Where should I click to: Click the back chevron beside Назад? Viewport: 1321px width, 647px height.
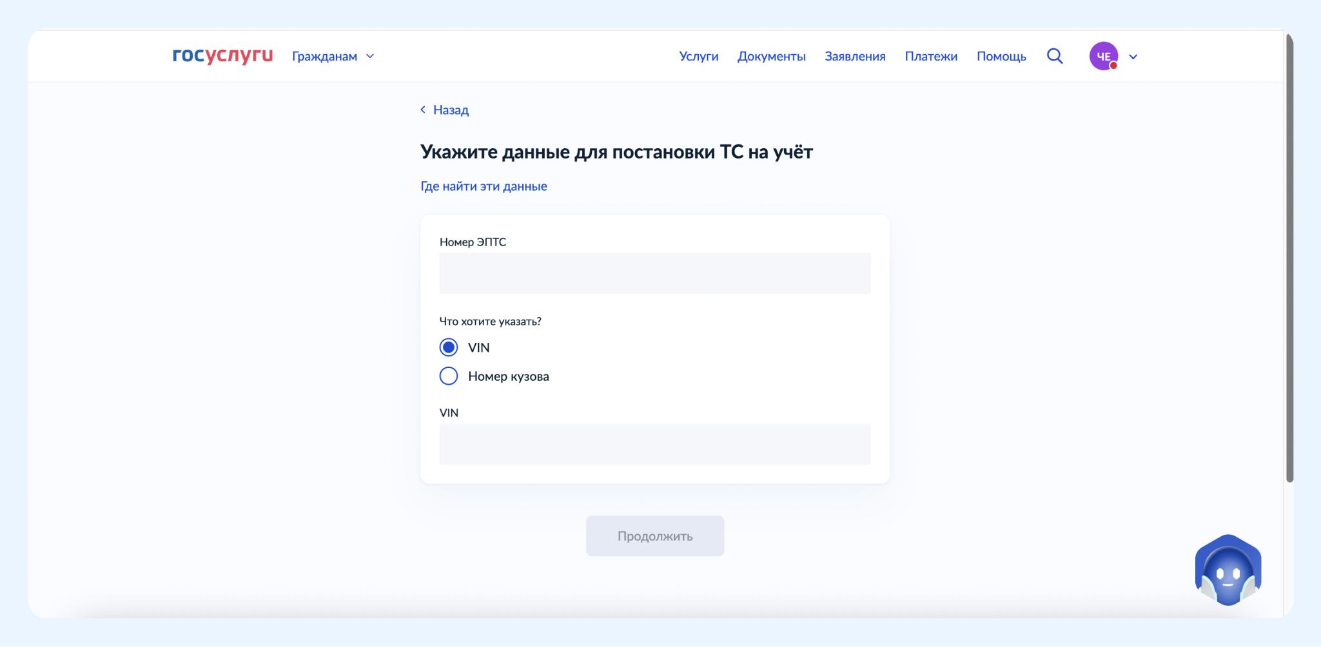point(423,110)
